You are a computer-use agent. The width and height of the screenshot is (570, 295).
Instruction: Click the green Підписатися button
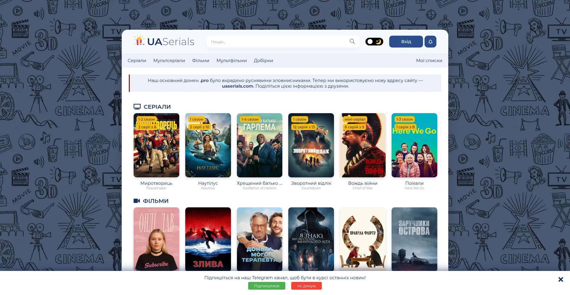[x=267, y=286]
